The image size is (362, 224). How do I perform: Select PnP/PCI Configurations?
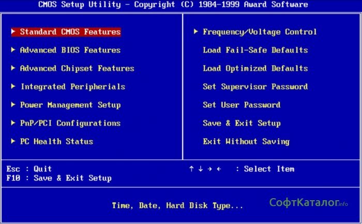coord(70,123)
